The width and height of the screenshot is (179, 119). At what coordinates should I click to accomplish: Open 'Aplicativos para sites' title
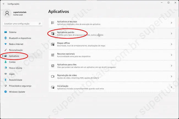pyautogui.click(x=67, y=65)
